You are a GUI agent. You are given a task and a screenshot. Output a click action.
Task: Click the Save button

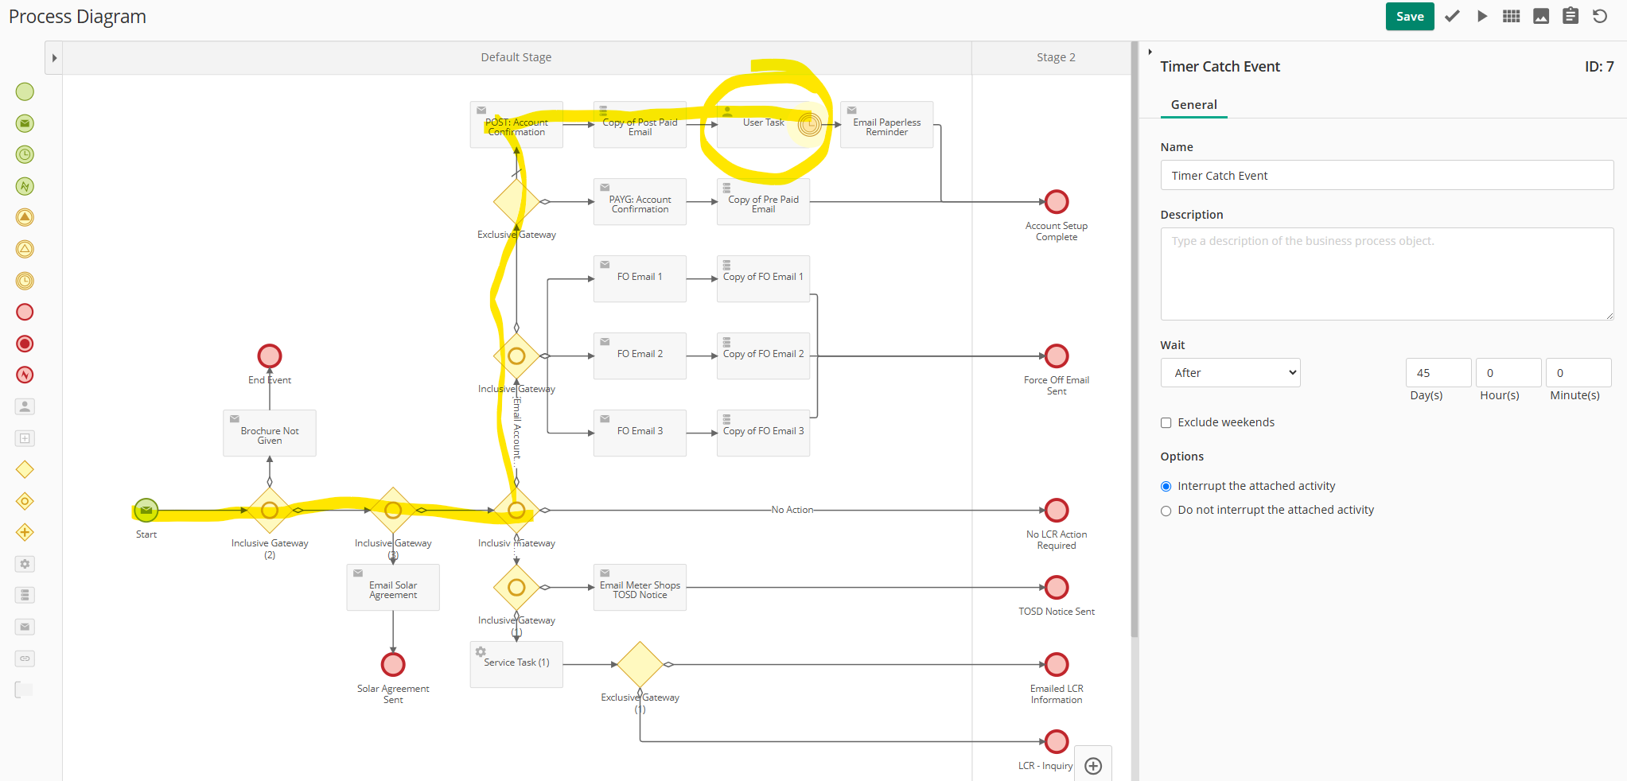[1409, 17]
